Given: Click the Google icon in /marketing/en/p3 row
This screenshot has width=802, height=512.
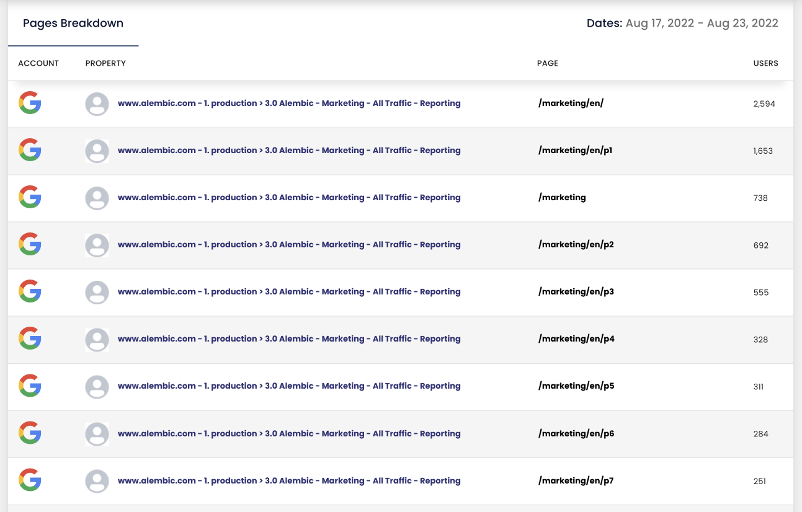Looking at the screenshot, I should (x=30, y=291).
